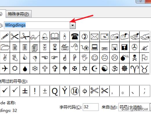Pick the circled 14 recent symbol
The height and width of the screenshot is (114, 151).
(74, 91)
